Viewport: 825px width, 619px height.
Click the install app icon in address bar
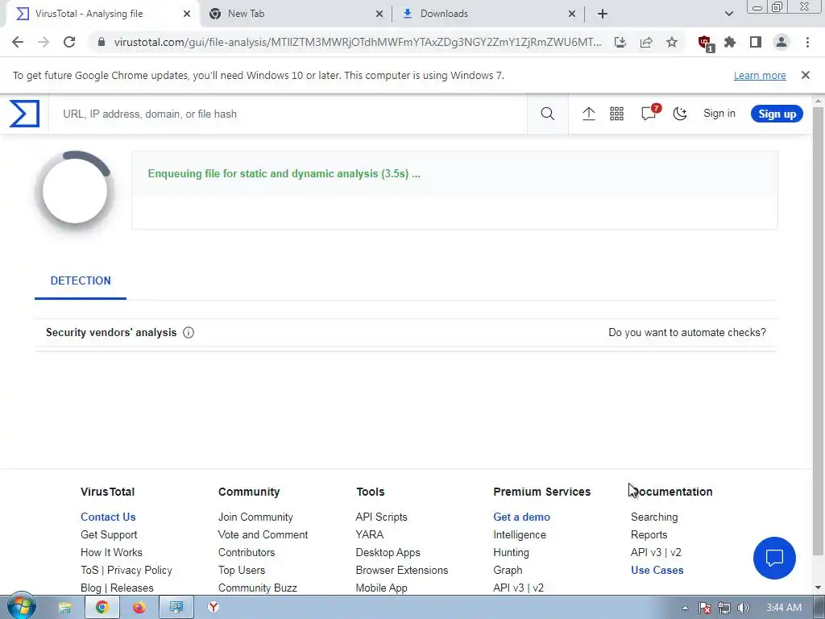tap(620, 42)
